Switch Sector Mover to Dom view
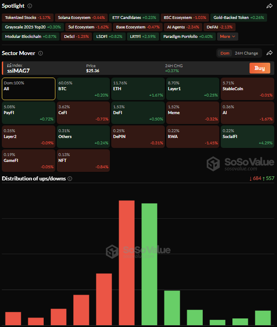This screenshot has height=327, width=277. point(225,53)
